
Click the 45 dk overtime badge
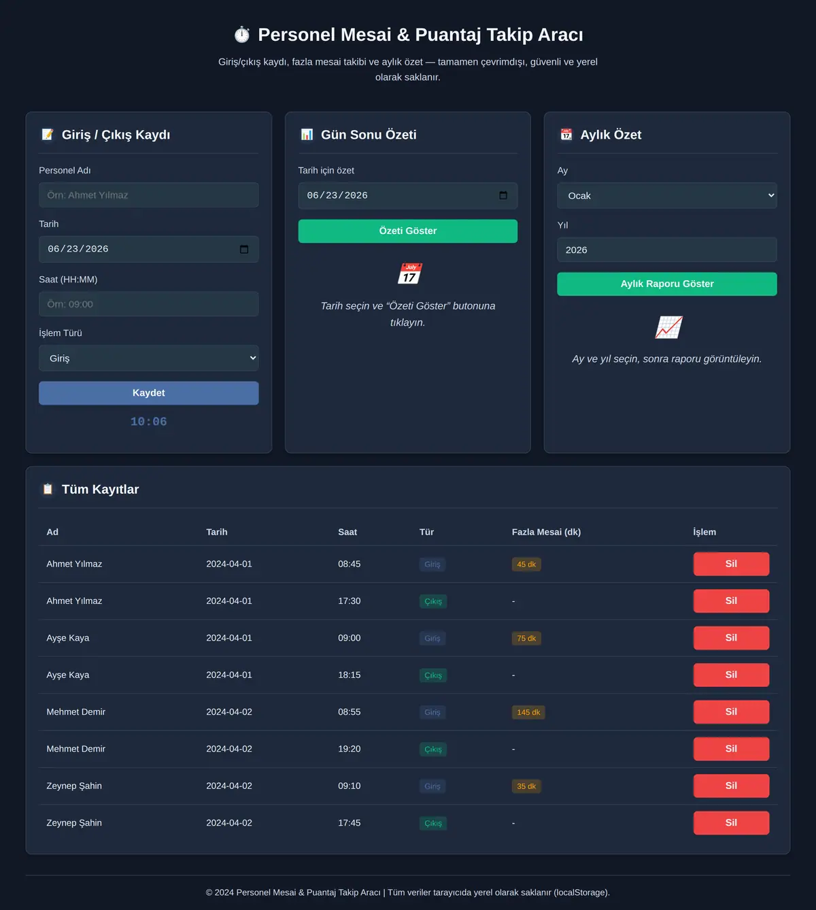pyautogui.click(x=526, y=564)
